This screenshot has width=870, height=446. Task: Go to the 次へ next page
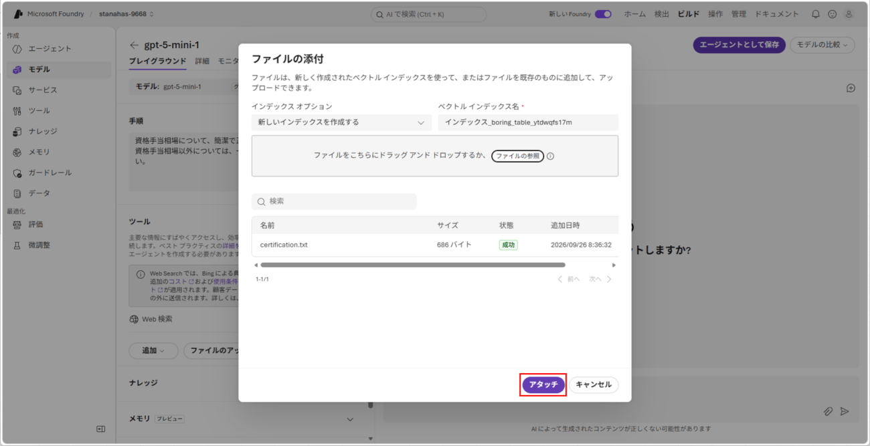(600, 280)
